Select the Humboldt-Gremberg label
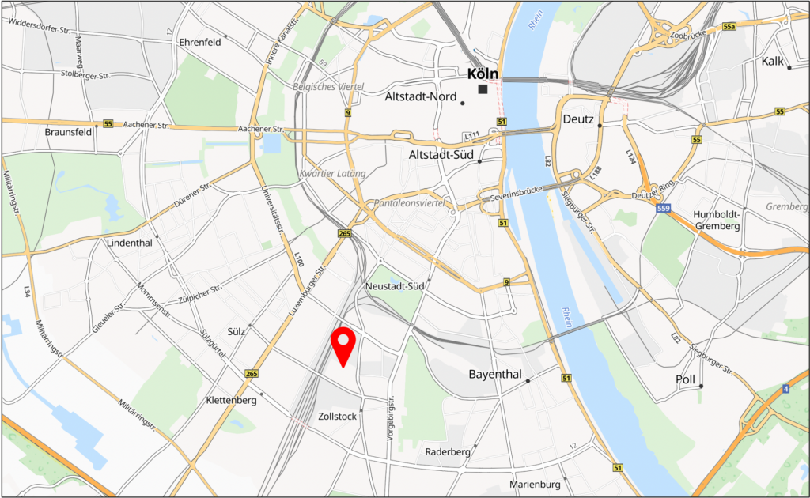The width and height of the screenshot is (810, 498). coord(717,220)
